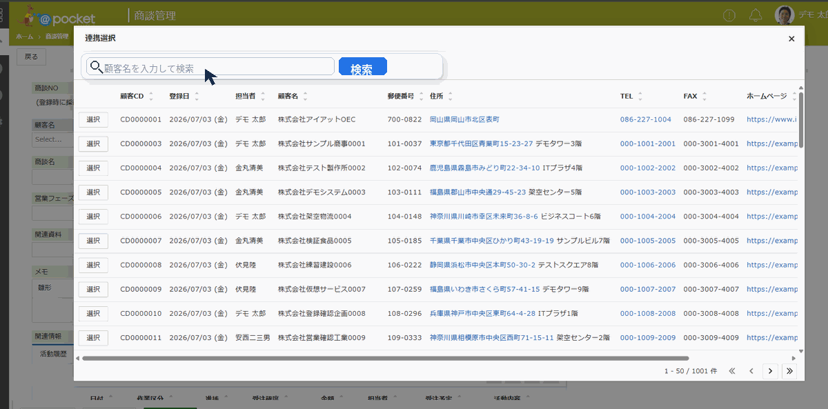Go to next page arrow

pos(771,371)
